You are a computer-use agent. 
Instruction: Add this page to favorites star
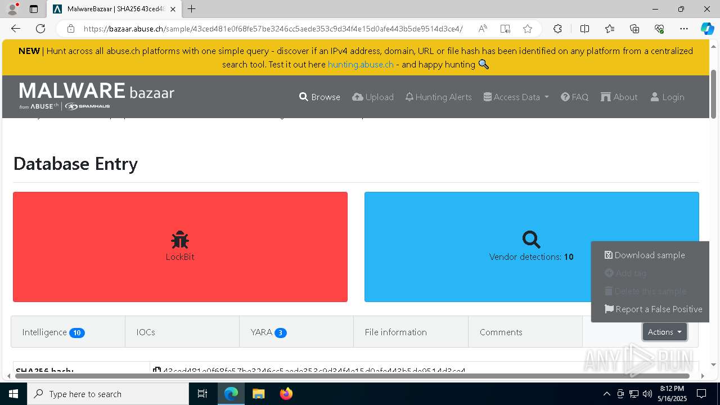(x=527, y=29)
